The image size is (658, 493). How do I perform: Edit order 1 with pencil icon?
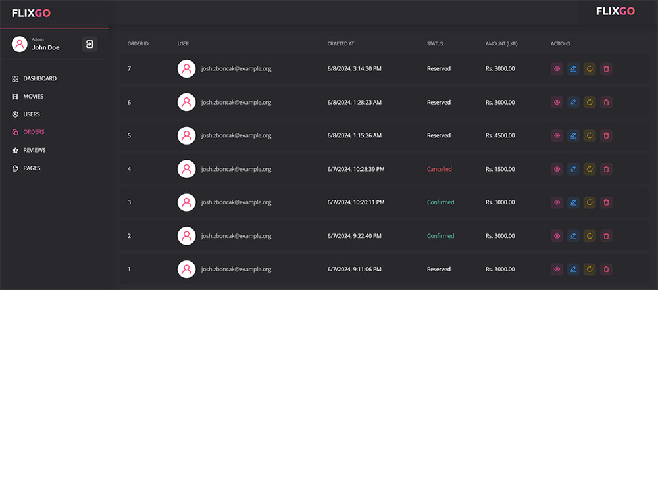click(x=573, y=269)
